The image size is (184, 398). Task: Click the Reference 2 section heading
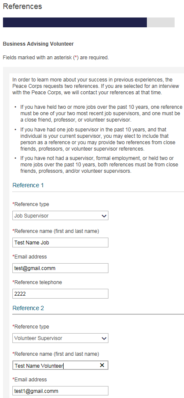28,308
